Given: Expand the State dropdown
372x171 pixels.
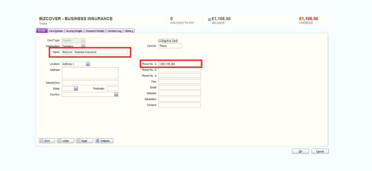Looking at the screenshot, I should pyautogui.click(x=76, y=89).
